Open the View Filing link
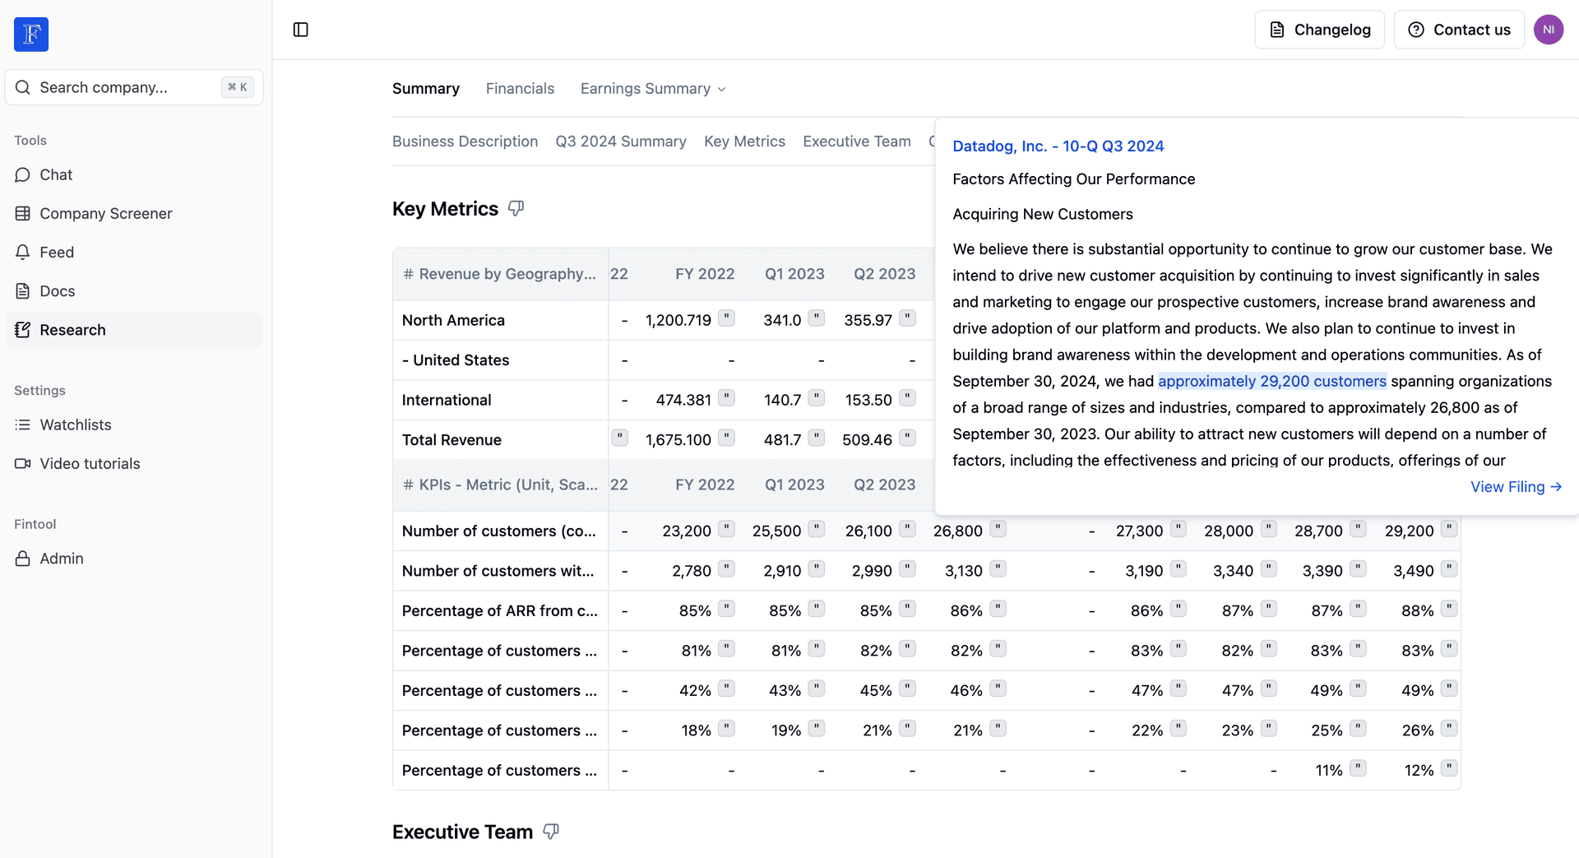This screenshot has height=858, width=1579. click(1516, 487)
